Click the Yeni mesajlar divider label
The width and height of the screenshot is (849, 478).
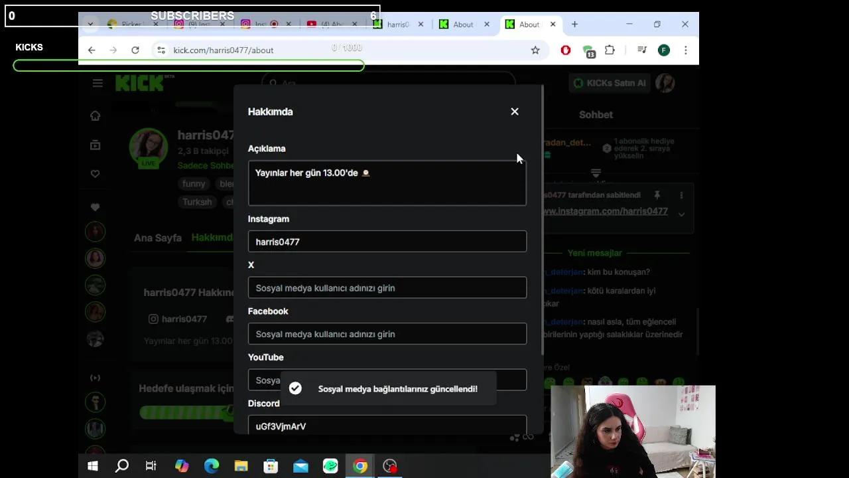(x=594, y=253)
